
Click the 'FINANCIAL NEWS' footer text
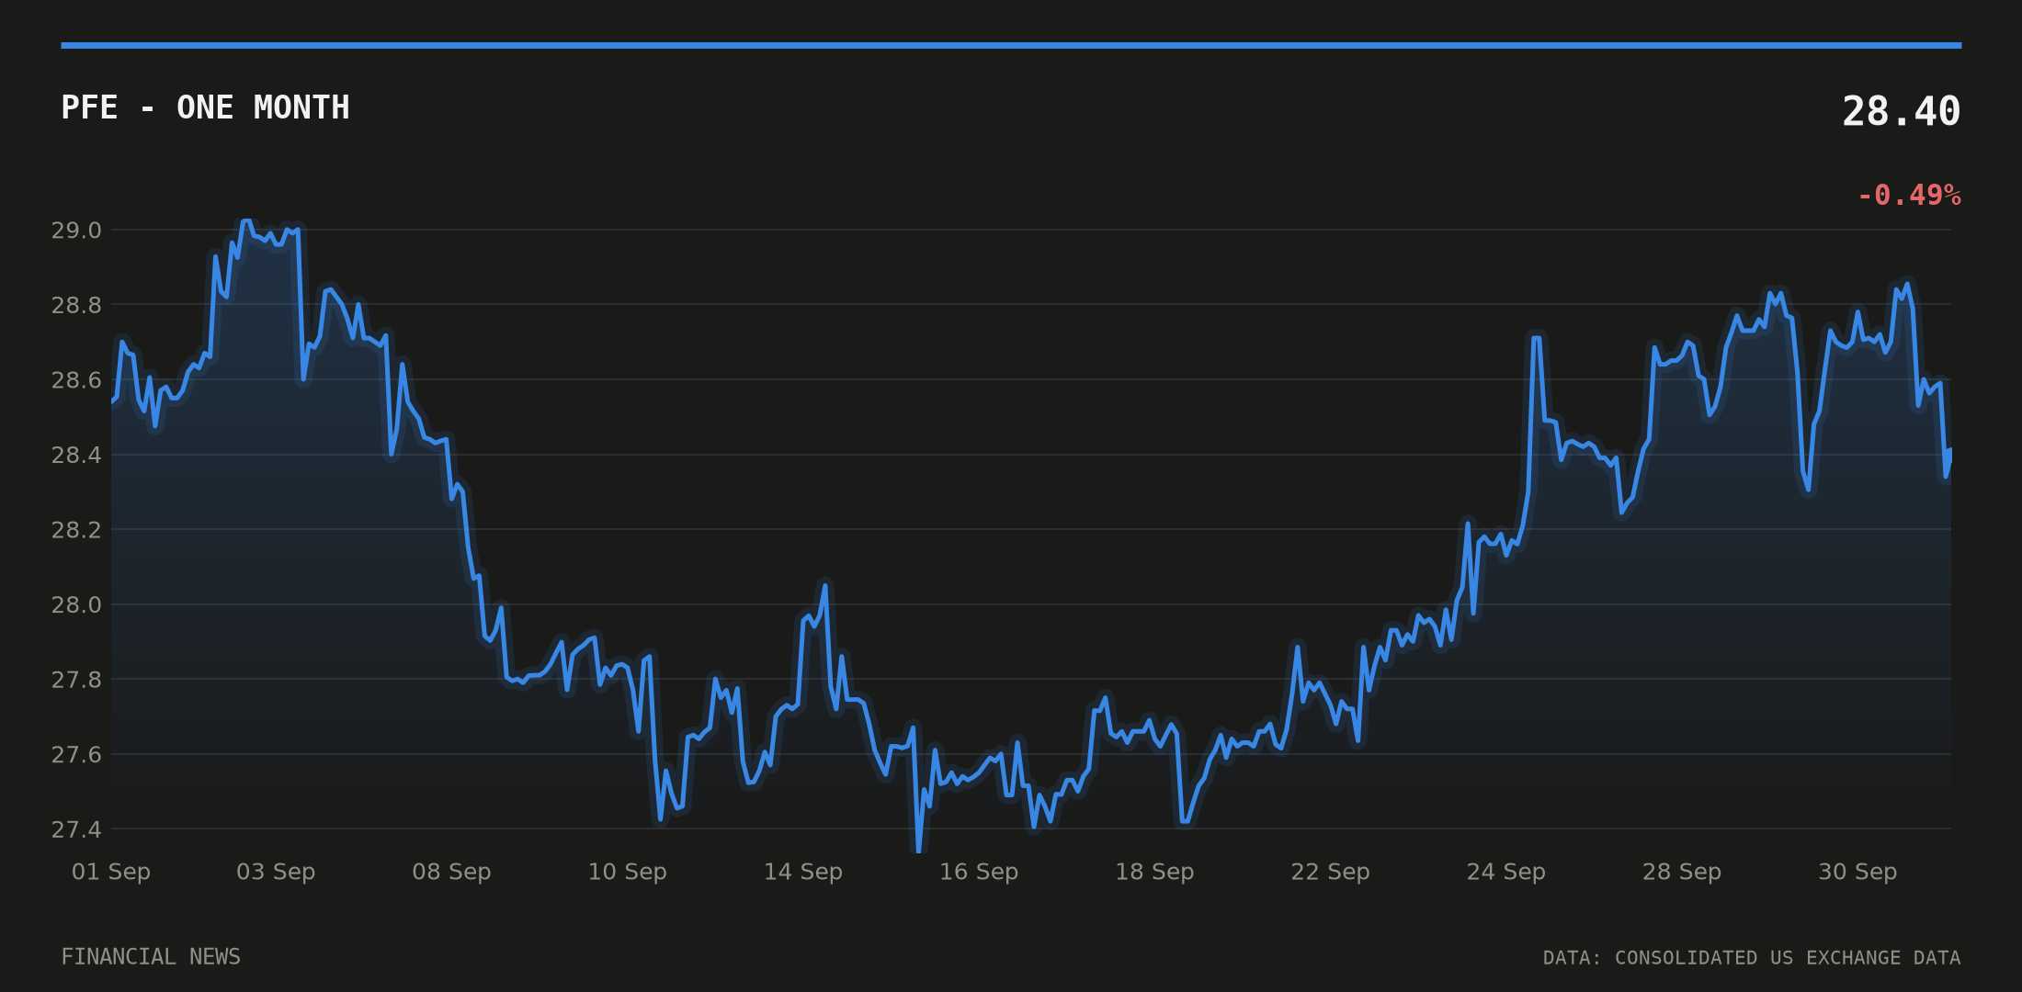(151, 957)
